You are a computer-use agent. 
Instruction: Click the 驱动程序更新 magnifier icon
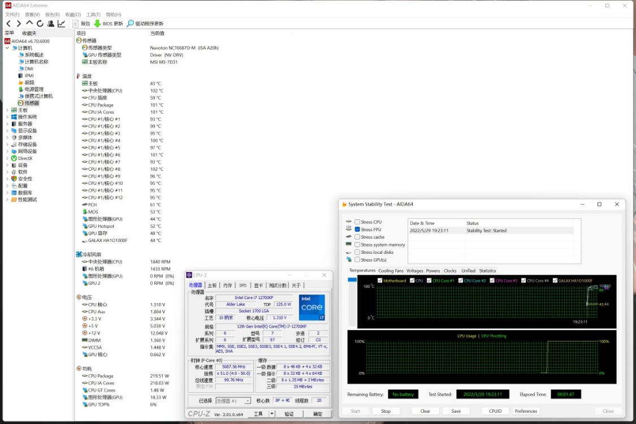(x=131, y=23)
